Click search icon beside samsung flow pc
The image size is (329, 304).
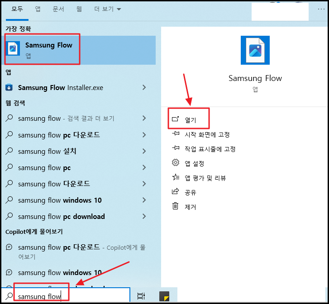(9, 167)
